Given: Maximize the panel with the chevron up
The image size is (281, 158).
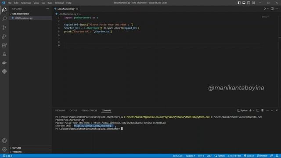Looking at the screenshot, I should (272, 110).
